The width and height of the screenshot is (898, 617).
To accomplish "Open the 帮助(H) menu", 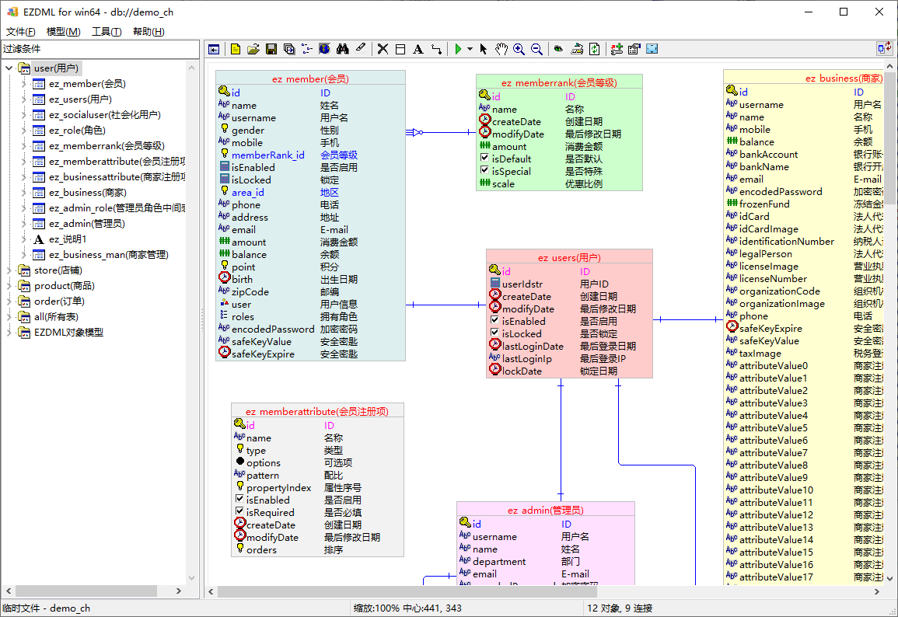I will (x=149, y=32).
